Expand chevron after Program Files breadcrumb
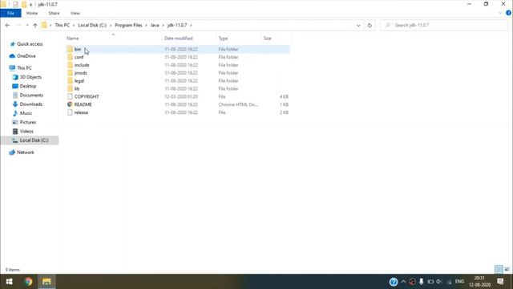 (x=146, y=25)
